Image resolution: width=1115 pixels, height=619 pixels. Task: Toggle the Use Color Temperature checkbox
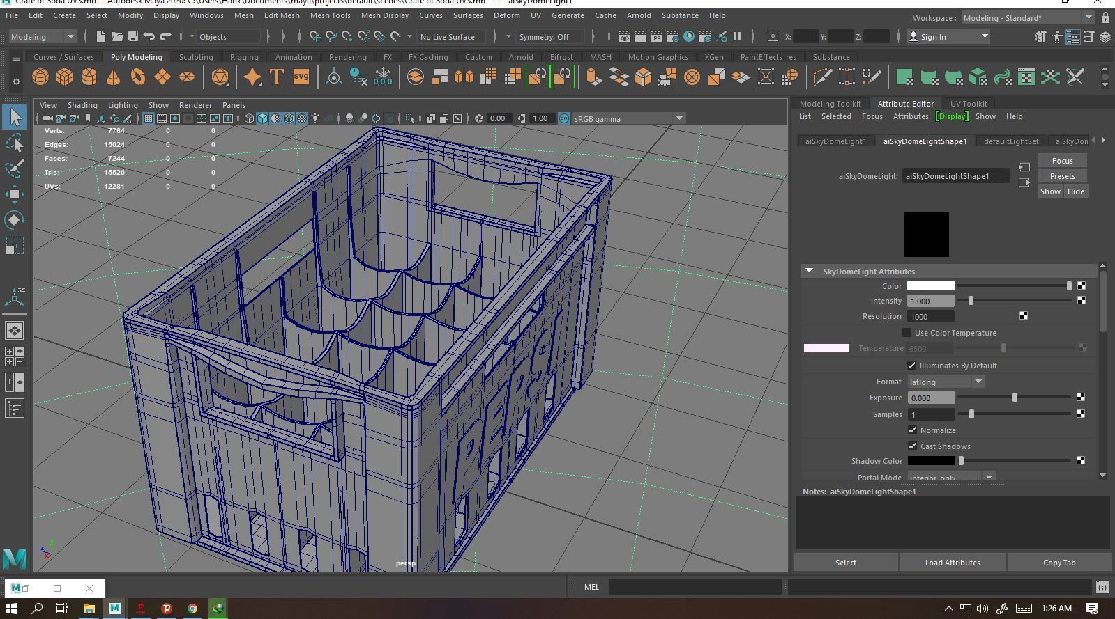point(907,333)
